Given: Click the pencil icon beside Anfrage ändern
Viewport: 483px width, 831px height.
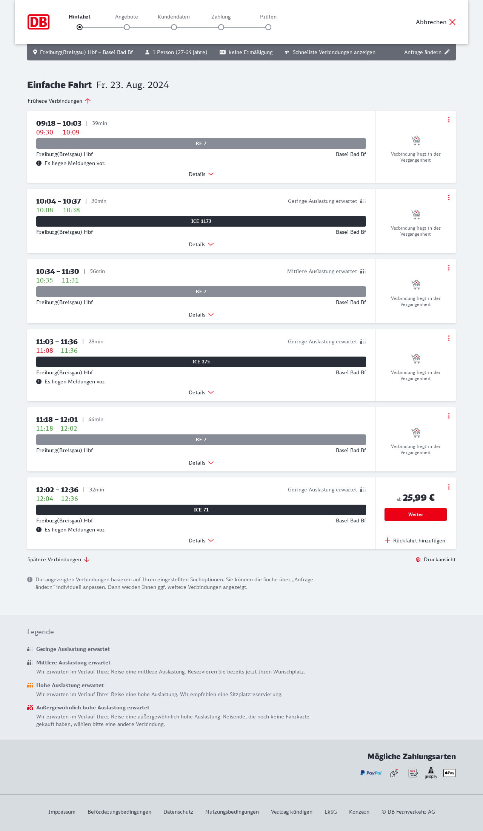Looking at the screenshot, I should point(447,52).
